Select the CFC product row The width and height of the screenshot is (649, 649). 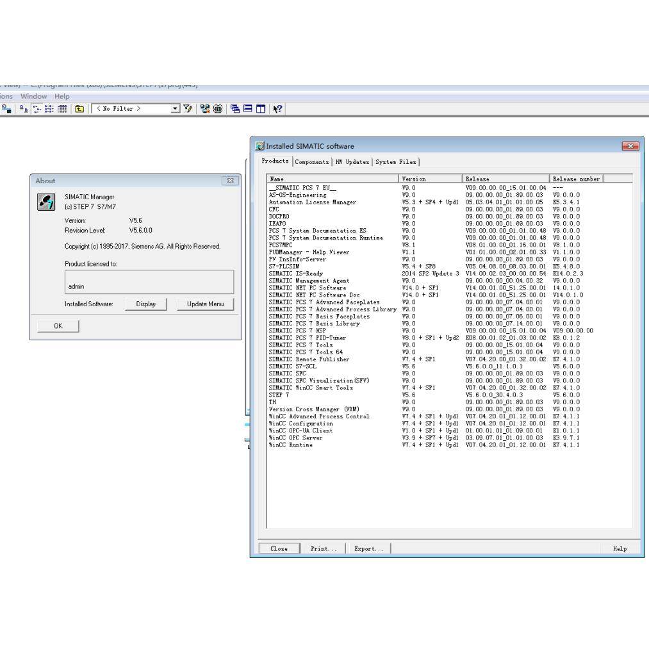pyautogui.click(x=450, y=209)
